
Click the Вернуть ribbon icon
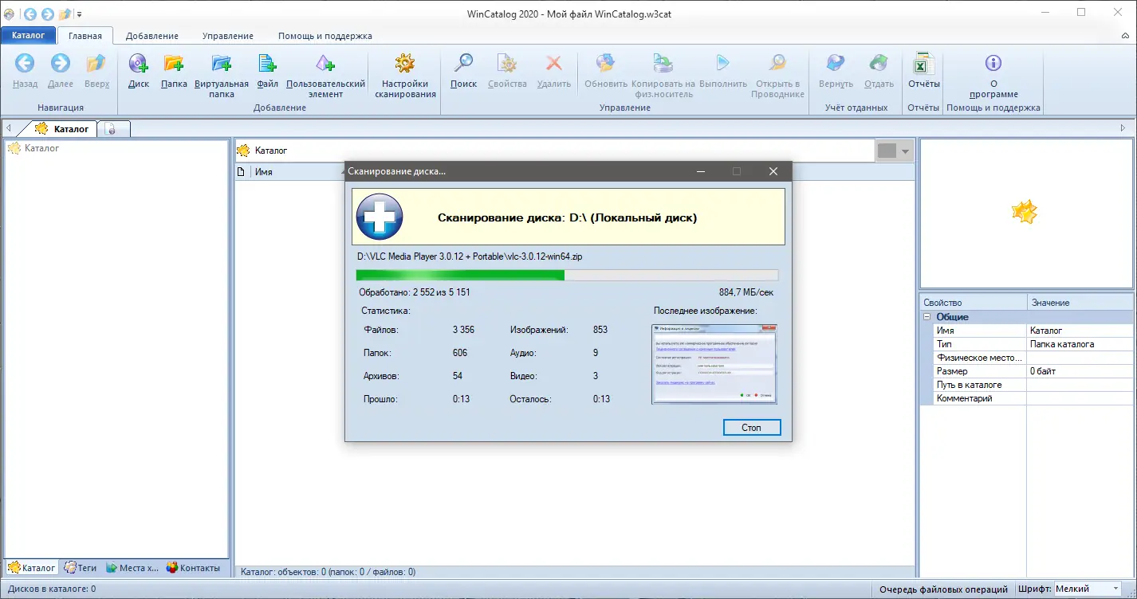pyautogui.click(x=836, y=64)
